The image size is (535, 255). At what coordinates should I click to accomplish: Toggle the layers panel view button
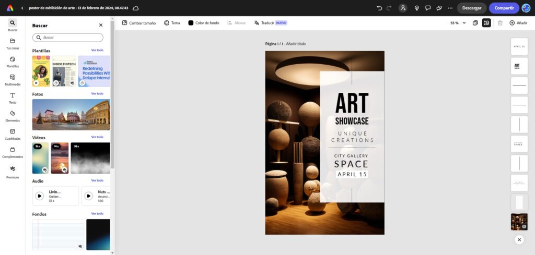point(486,23)
